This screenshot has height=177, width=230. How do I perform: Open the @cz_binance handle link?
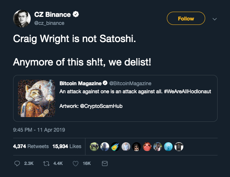click(x=49, y=23)
